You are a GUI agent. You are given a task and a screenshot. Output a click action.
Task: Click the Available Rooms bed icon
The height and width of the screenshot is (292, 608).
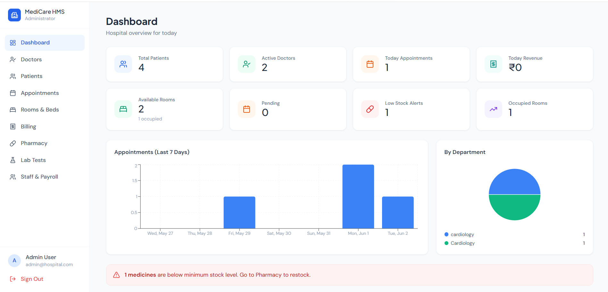tap(123, 109)
